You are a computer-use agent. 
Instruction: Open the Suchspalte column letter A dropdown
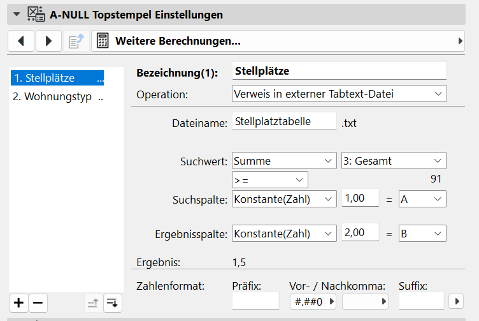pyautogui.click(x=422, y=199)
